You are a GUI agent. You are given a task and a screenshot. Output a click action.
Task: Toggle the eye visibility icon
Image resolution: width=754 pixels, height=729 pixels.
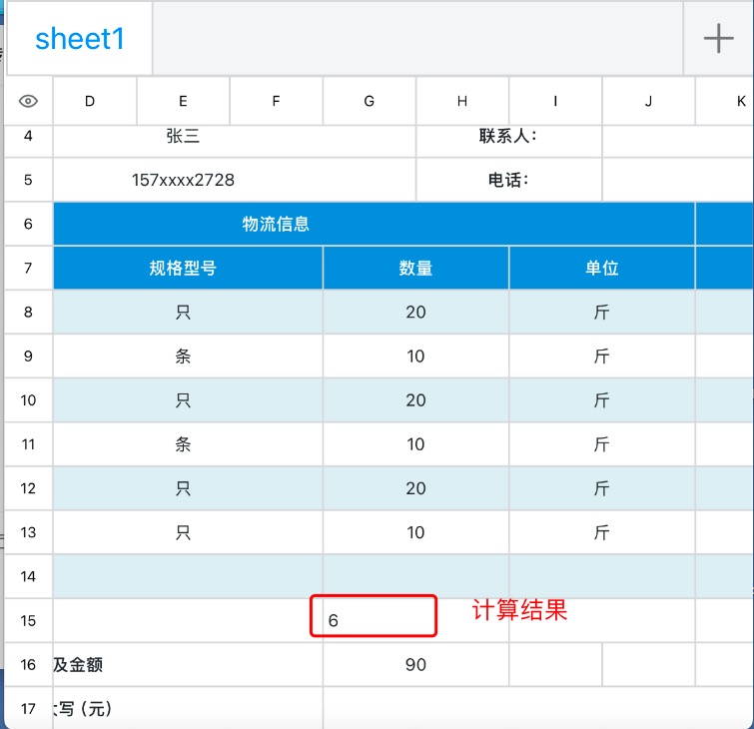point(28,101)
